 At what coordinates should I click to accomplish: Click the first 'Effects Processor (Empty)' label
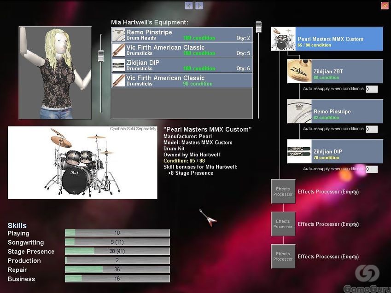(328, 192)
